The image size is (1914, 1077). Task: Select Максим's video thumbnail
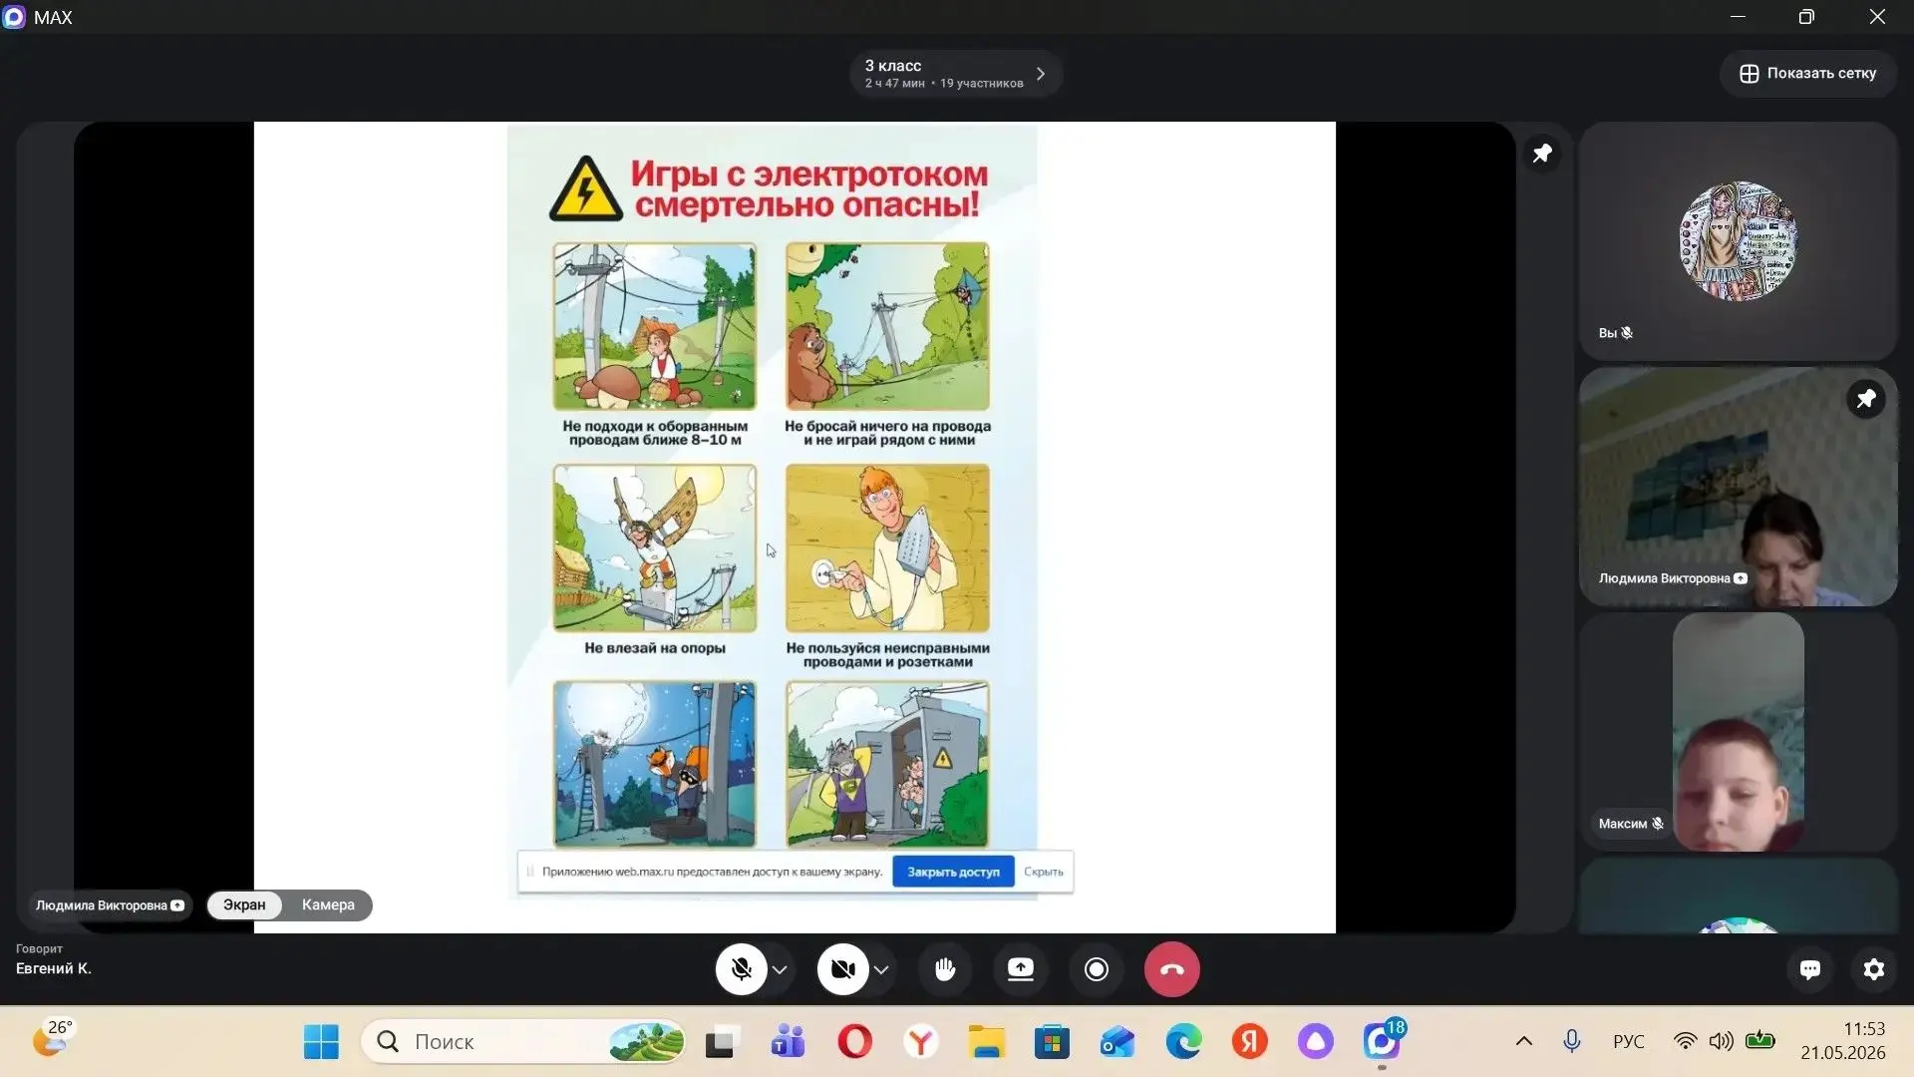click(x=1739, y=732)
